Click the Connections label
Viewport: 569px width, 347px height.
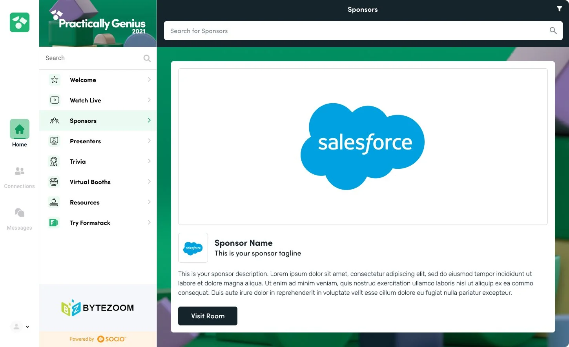[x=20, y=186]
